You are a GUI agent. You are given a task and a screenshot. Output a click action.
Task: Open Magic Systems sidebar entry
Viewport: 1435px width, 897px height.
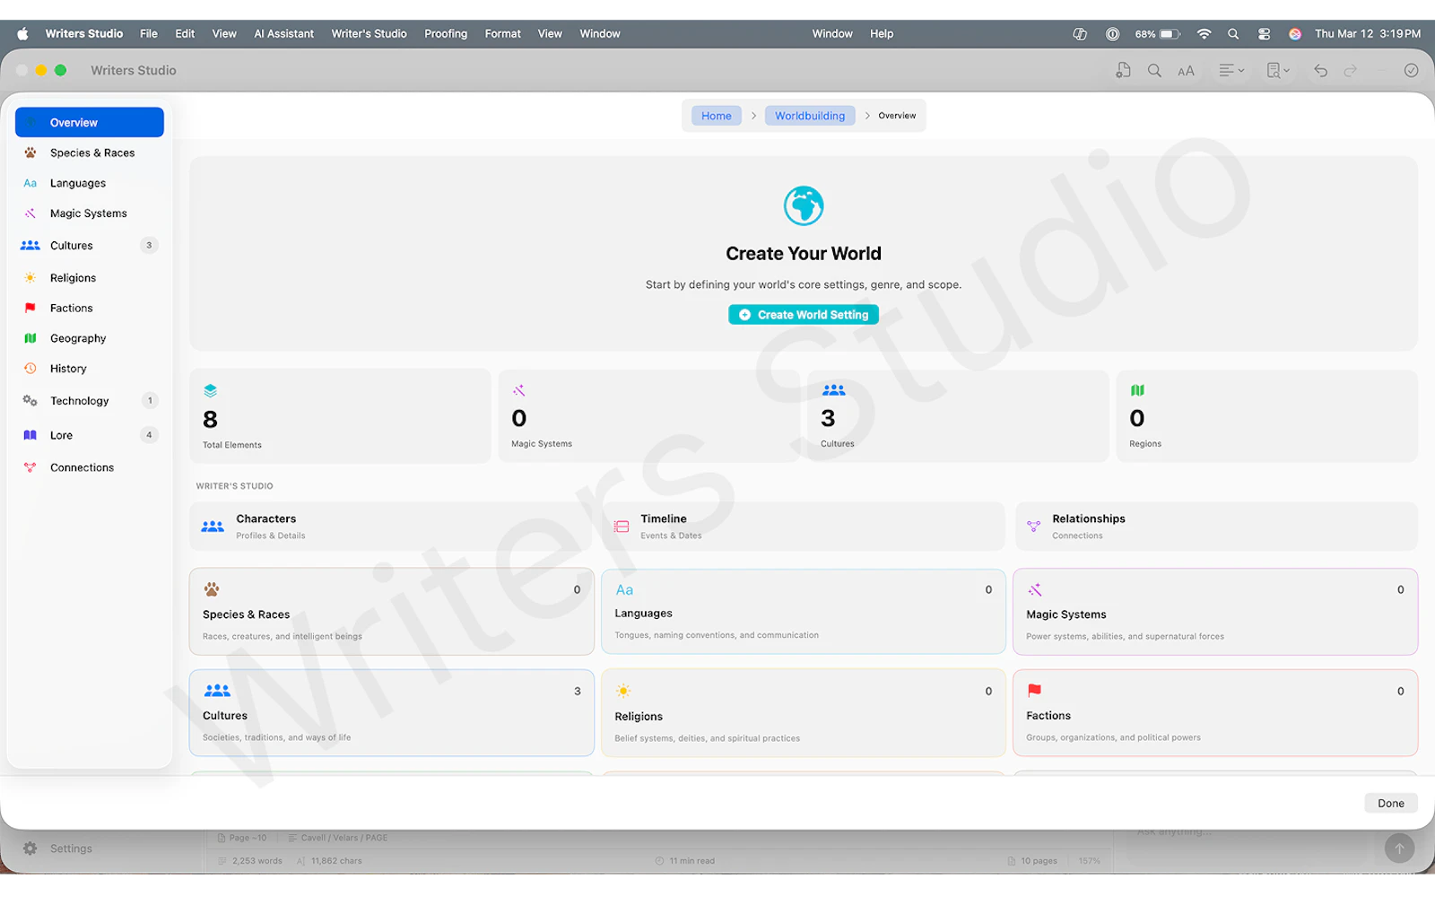coord(90,213)
